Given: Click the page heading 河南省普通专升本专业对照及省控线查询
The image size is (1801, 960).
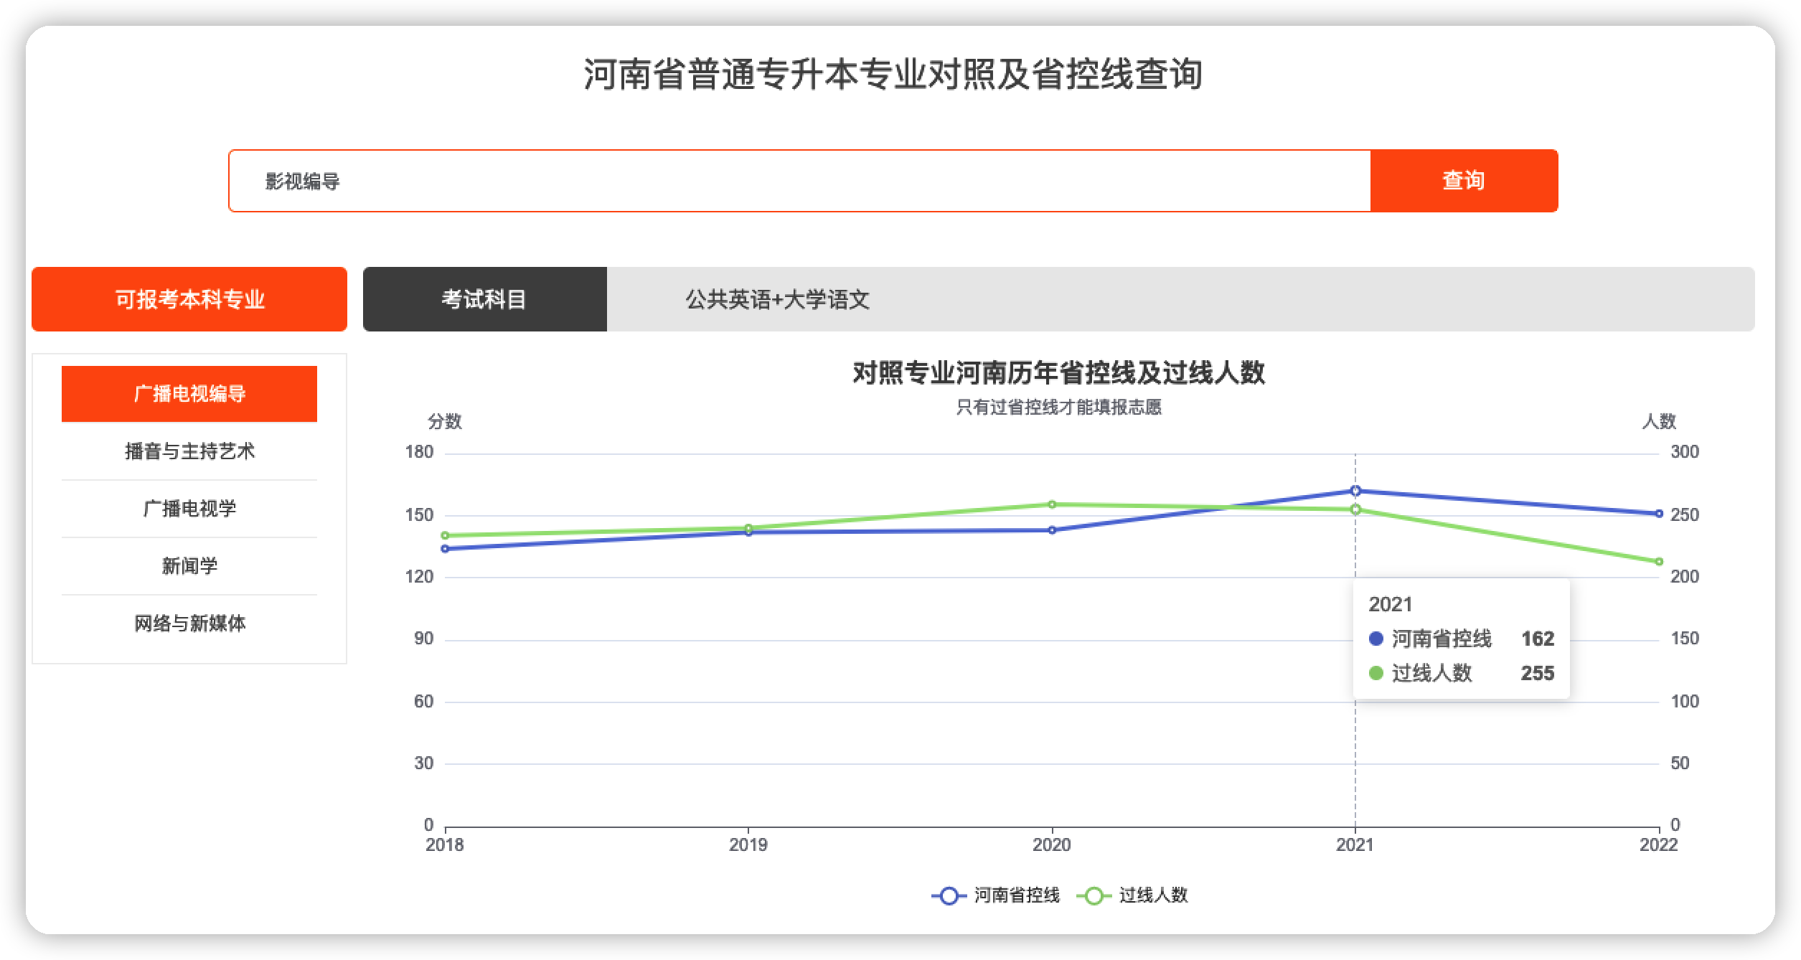Looking at the screenshot, I should 893,74.
